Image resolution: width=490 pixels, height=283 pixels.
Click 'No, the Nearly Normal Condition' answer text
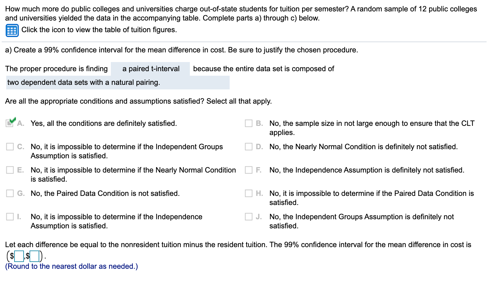tap(363, 147)
